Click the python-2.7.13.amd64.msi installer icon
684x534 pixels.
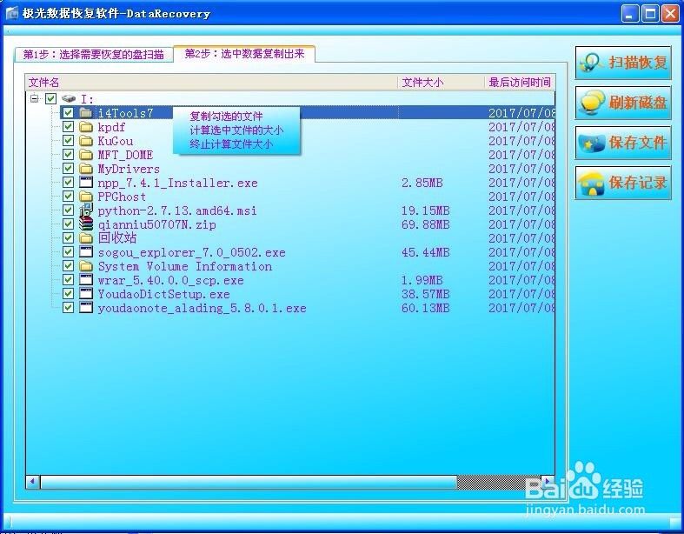tap(86, 210)
